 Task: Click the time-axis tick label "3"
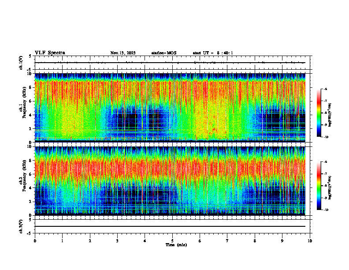coord(117,241)
